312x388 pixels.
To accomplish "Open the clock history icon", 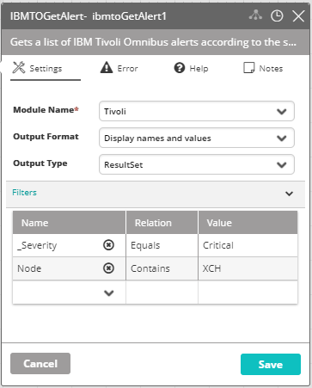I will [277, 16].
